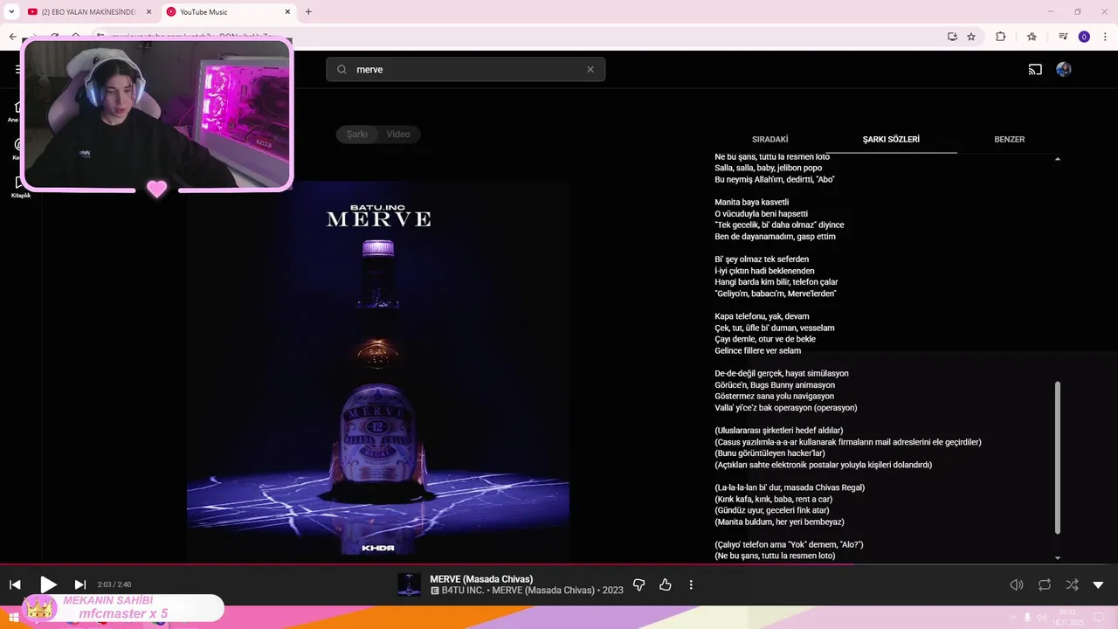Image resolution: width=1118 pixels, height=629 pixels.
Task: Mute the player volume
Action: (x=1017, y=584)
